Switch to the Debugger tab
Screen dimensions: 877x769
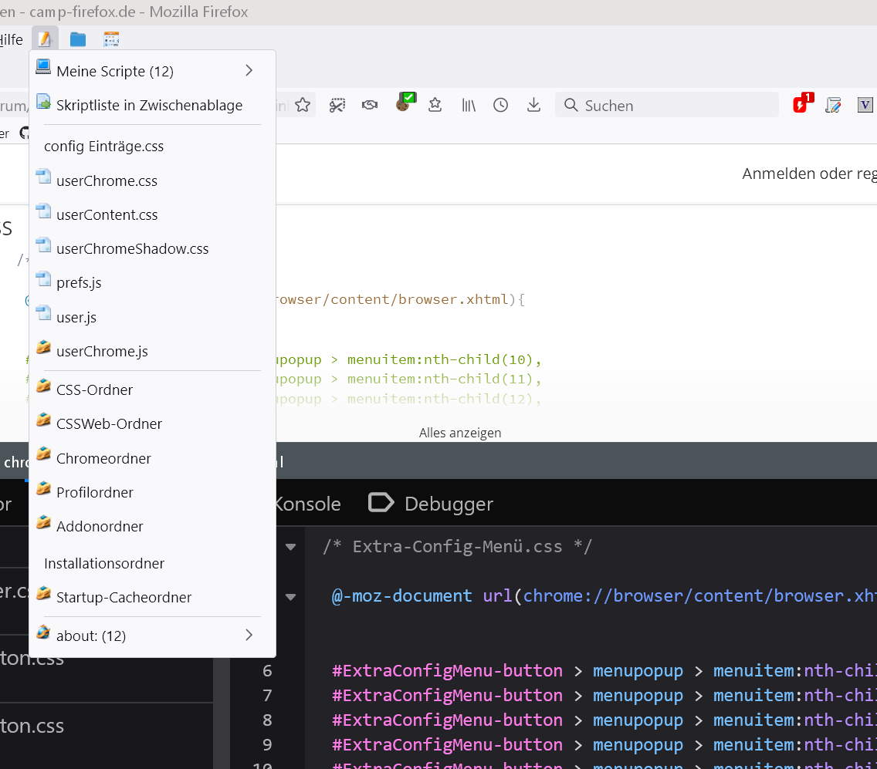coord(432,504)
